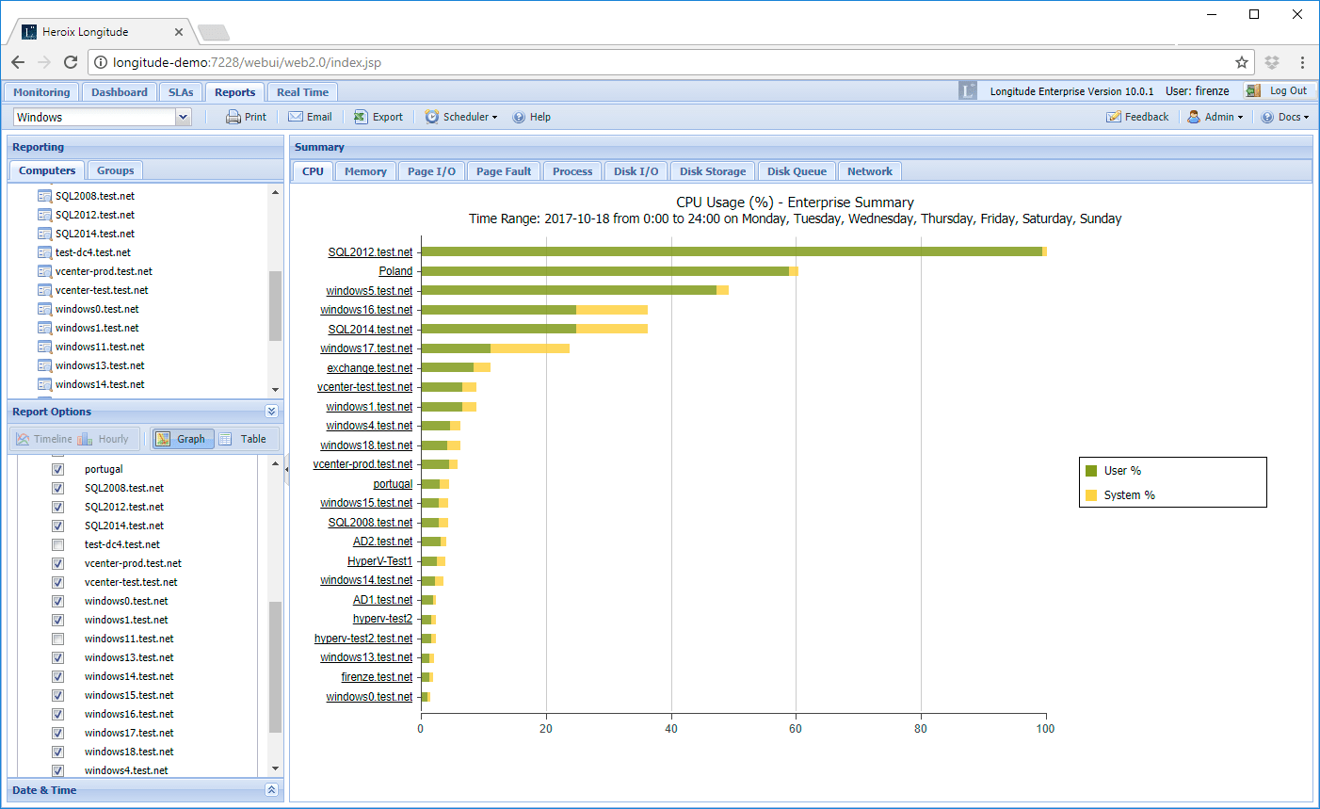
Task: Go to the SLAs tab
Action: tap(181, 92)
